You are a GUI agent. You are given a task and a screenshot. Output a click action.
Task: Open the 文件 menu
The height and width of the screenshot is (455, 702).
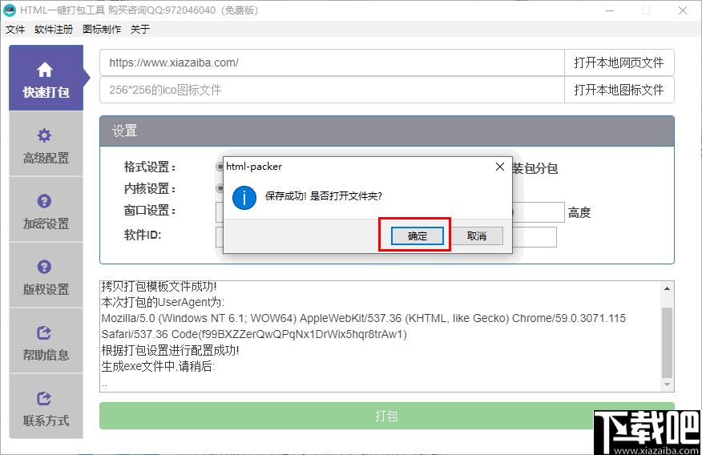15,29
